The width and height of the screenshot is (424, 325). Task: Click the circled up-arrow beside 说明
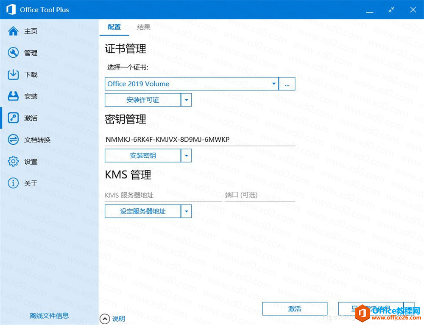click(105, 319)
